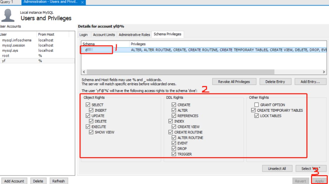
Task: Select the mysql.sys user account
Action: point(37,50)
